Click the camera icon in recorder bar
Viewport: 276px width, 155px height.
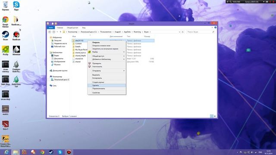pos(267,2)
